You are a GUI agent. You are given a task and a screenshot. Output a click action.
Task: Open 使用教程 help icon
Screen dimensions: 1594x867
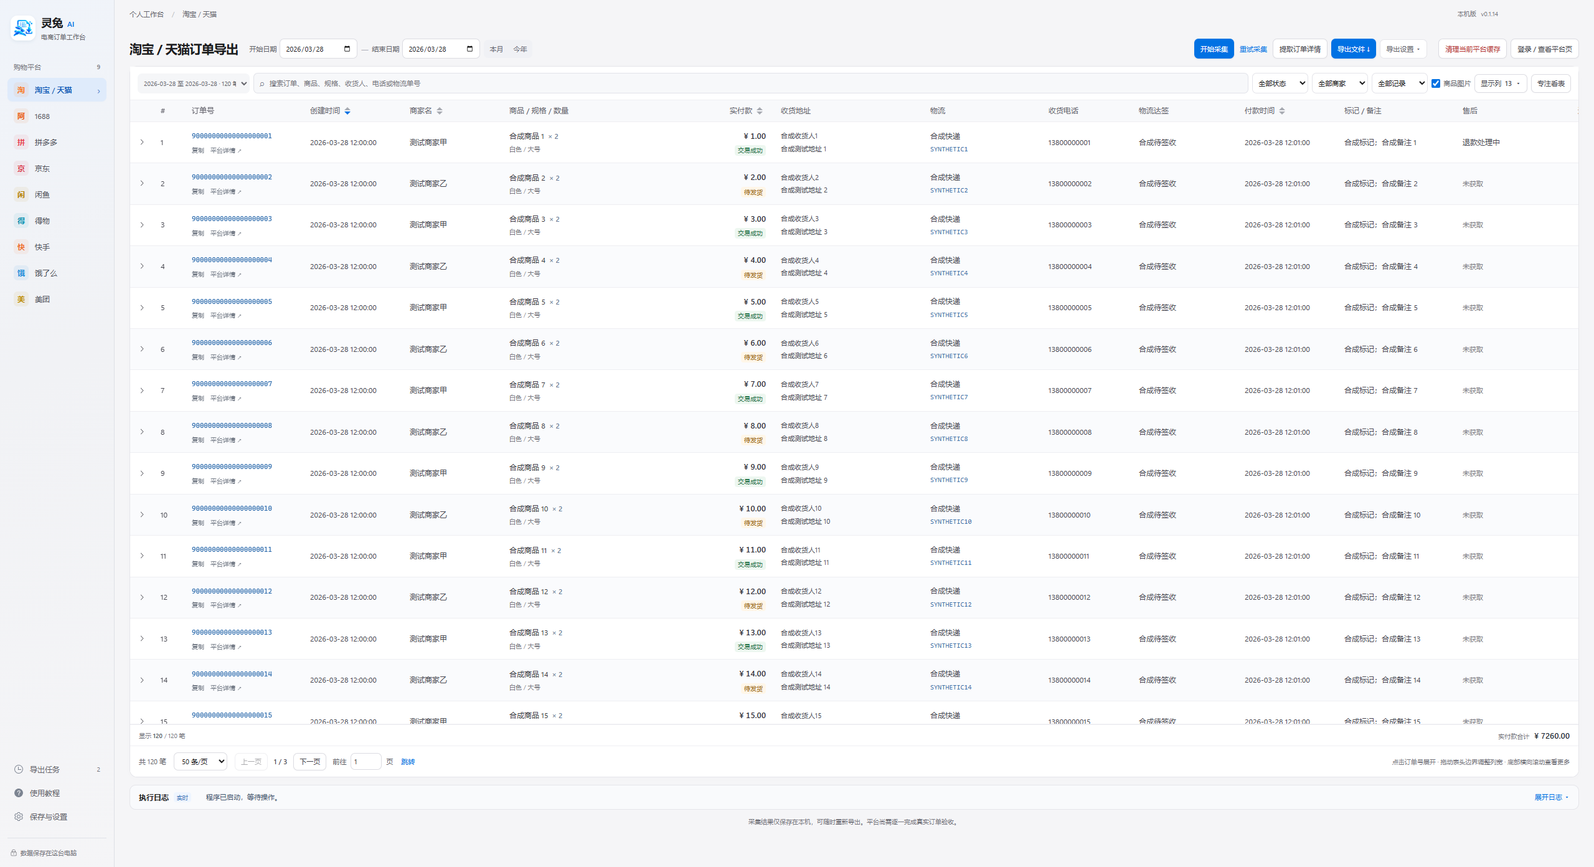click(x=19, y=793)
